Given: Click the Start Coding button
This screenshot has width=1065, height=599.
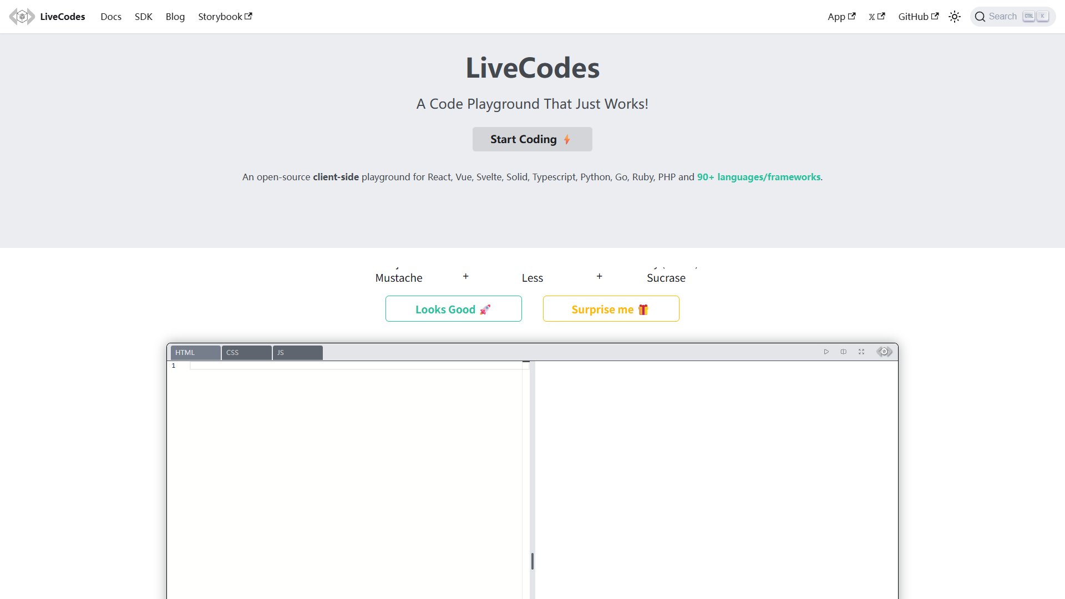Looking at the screenshot, I should click(x=532, y=139).
